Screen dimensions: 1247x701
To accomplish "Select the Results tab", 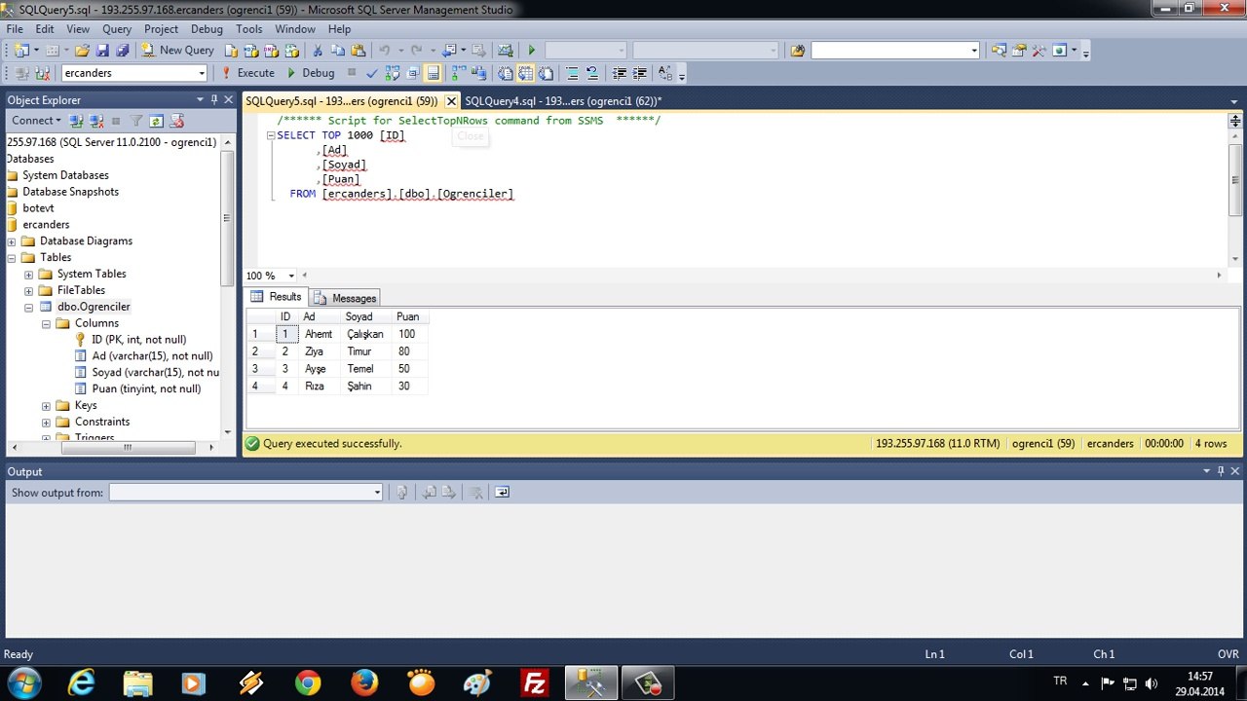I will click(x=277, y=297).
